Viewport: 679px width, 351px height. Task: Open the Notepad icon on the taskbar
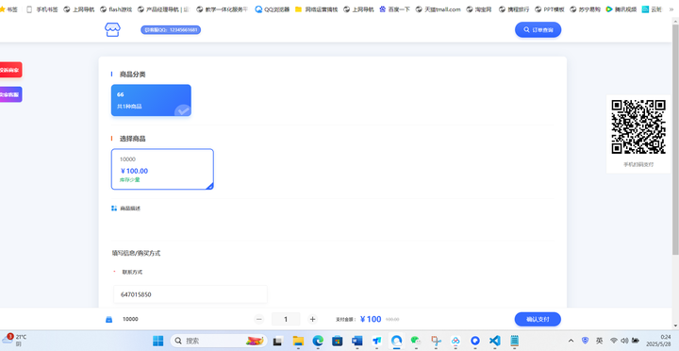[515, 341]
